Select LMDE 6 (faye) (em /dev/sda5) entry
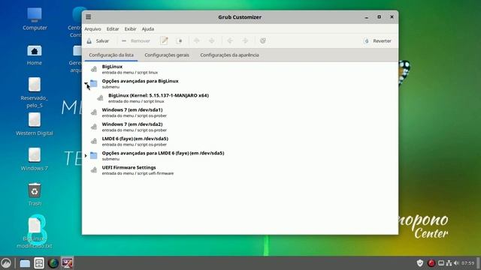The height and width of the screenshot is (270, 481). tap(240, 141)
